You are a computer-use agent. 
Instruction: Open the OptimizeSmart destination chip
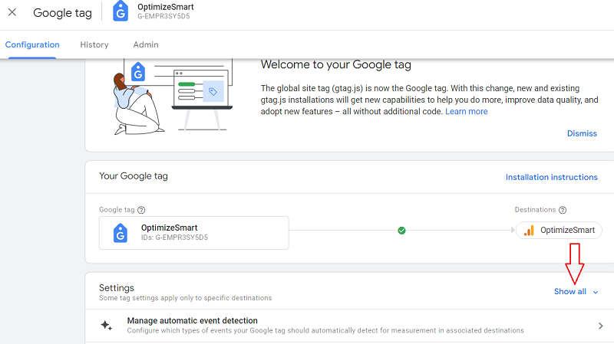559,231
